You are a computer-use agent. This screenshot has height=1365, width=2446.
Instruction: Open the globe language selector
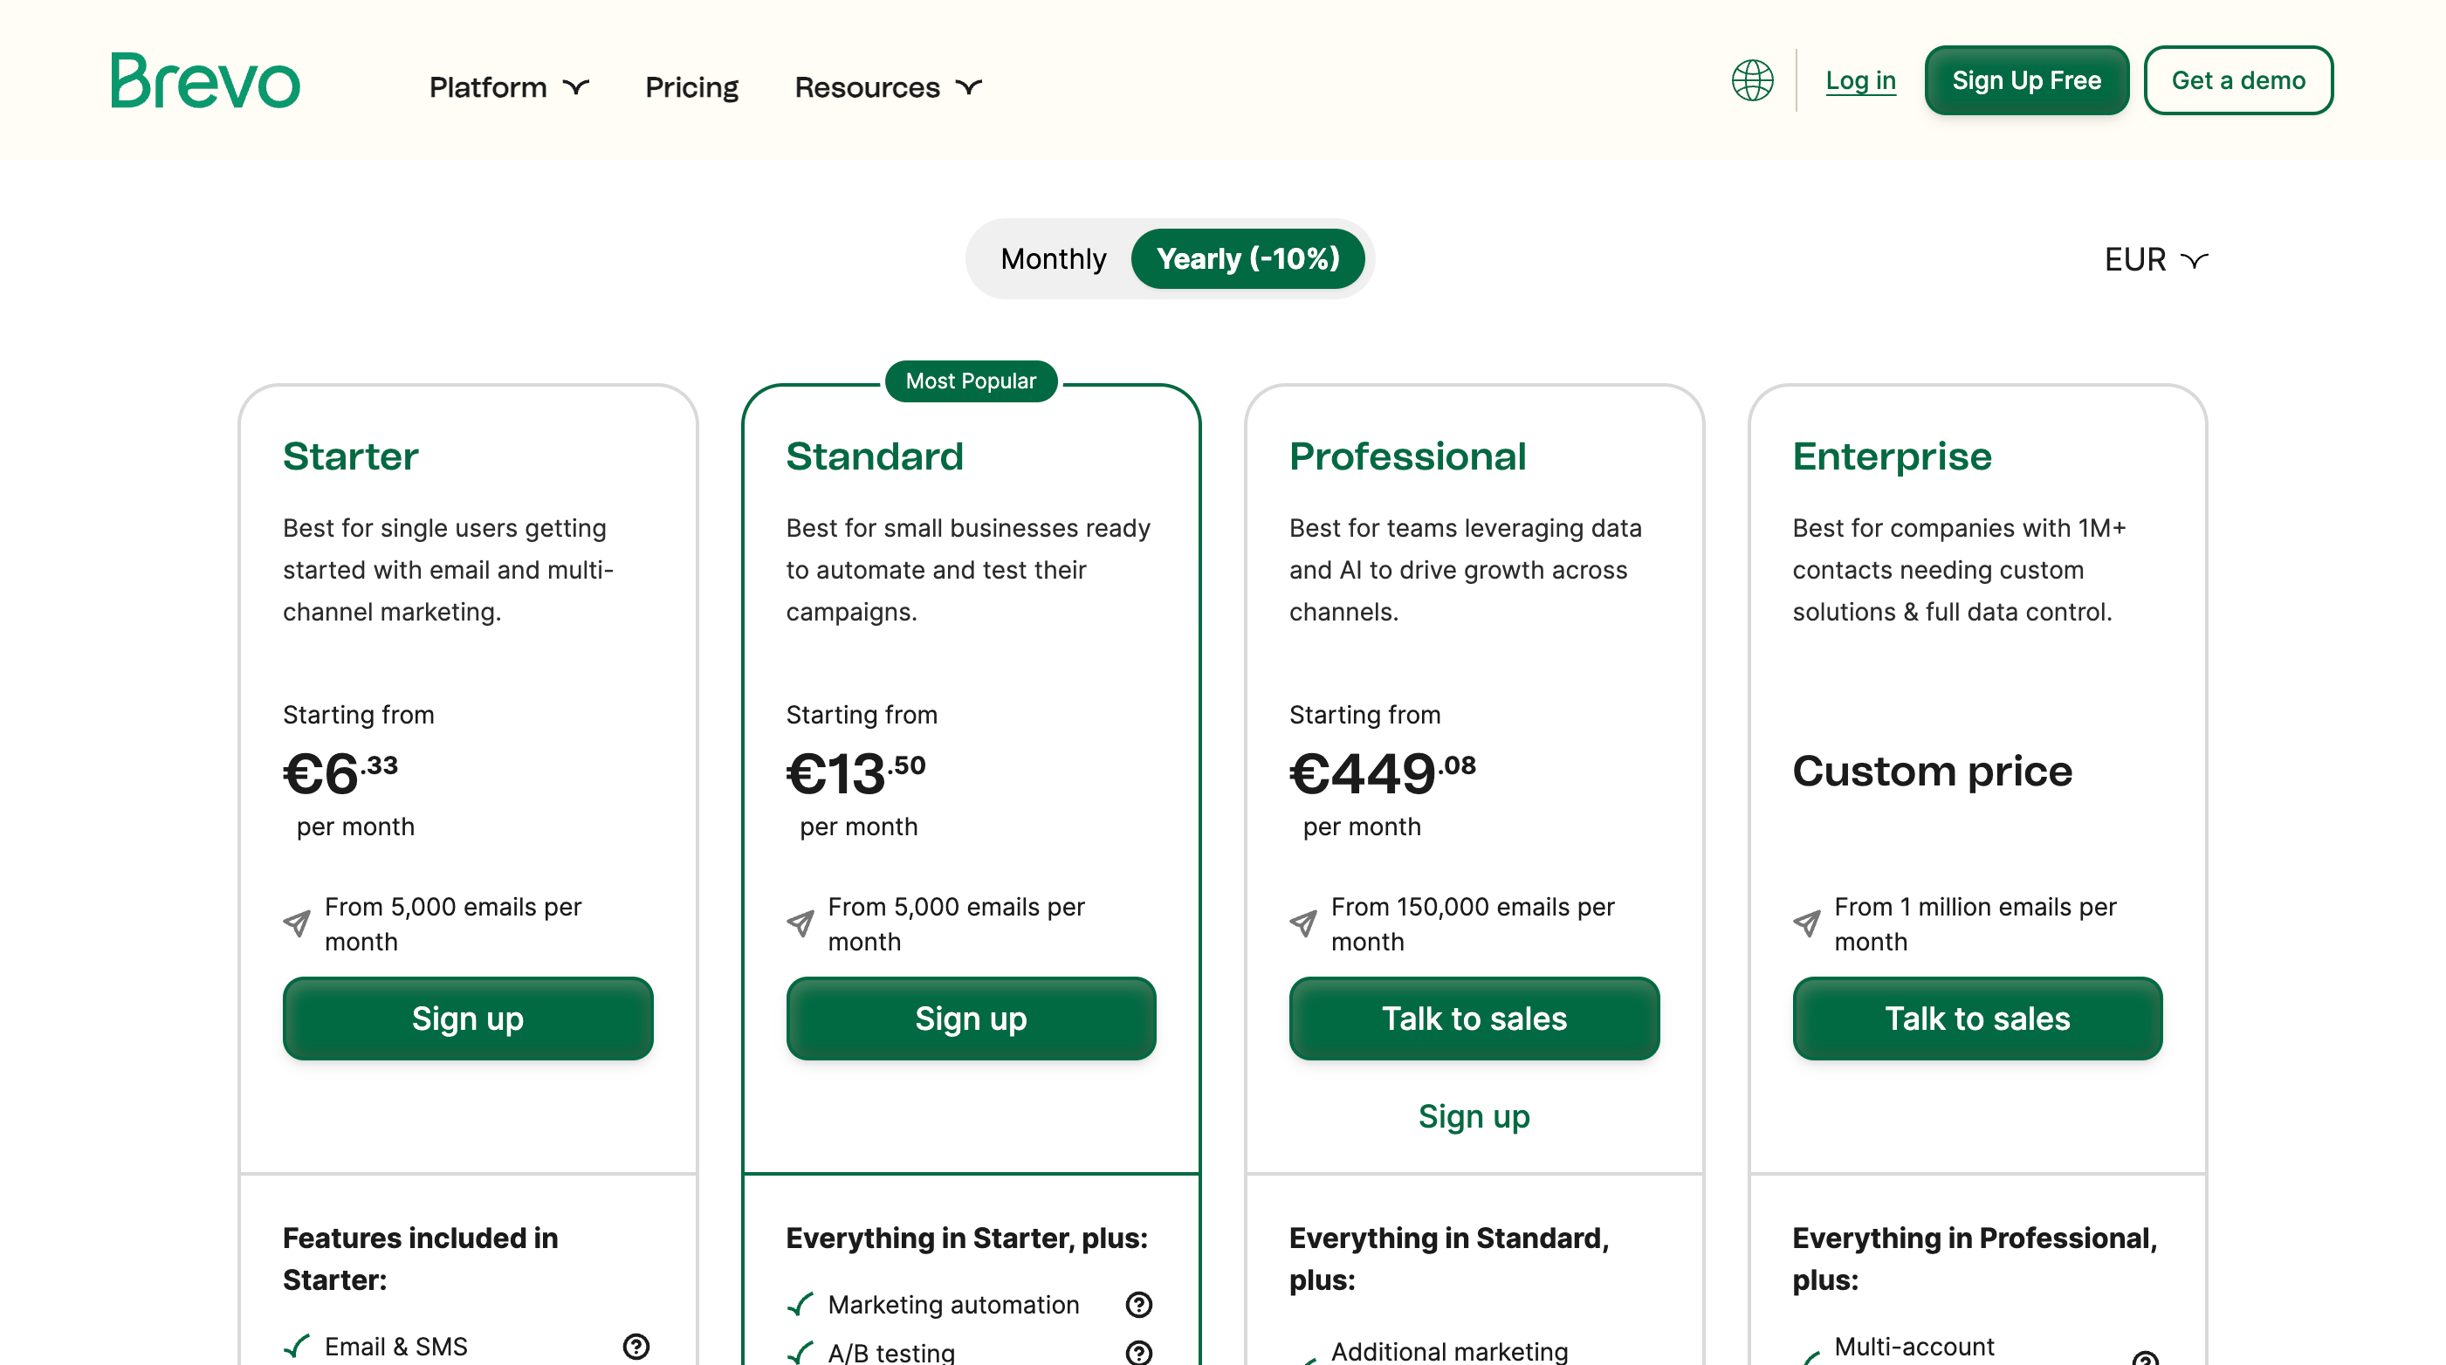1752,80
